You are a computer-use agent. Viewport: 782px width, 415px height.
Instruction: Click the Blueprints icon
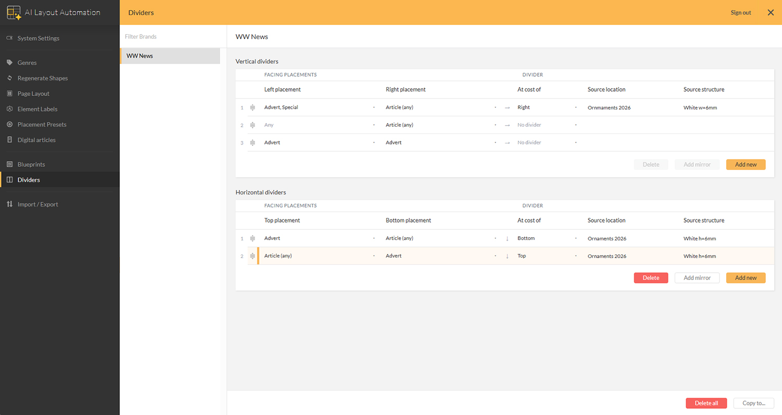(9, 164)
